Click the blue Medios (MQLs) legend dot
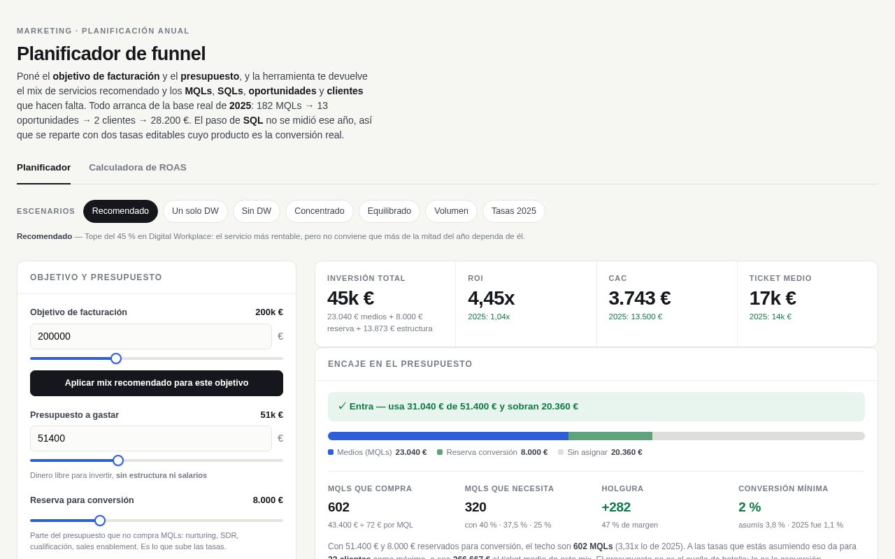The image size is (895, 559). [331, 452]
